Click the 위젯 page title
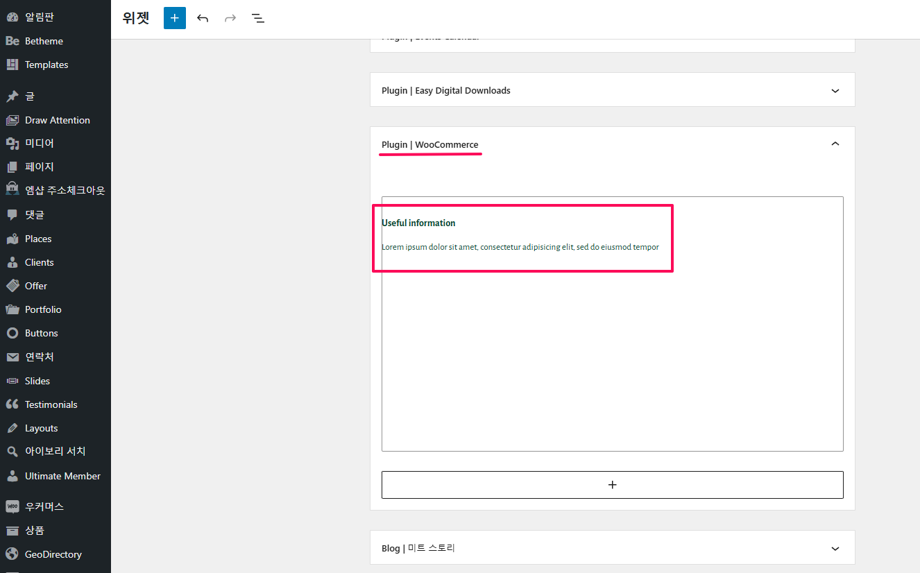 [136, 18]
